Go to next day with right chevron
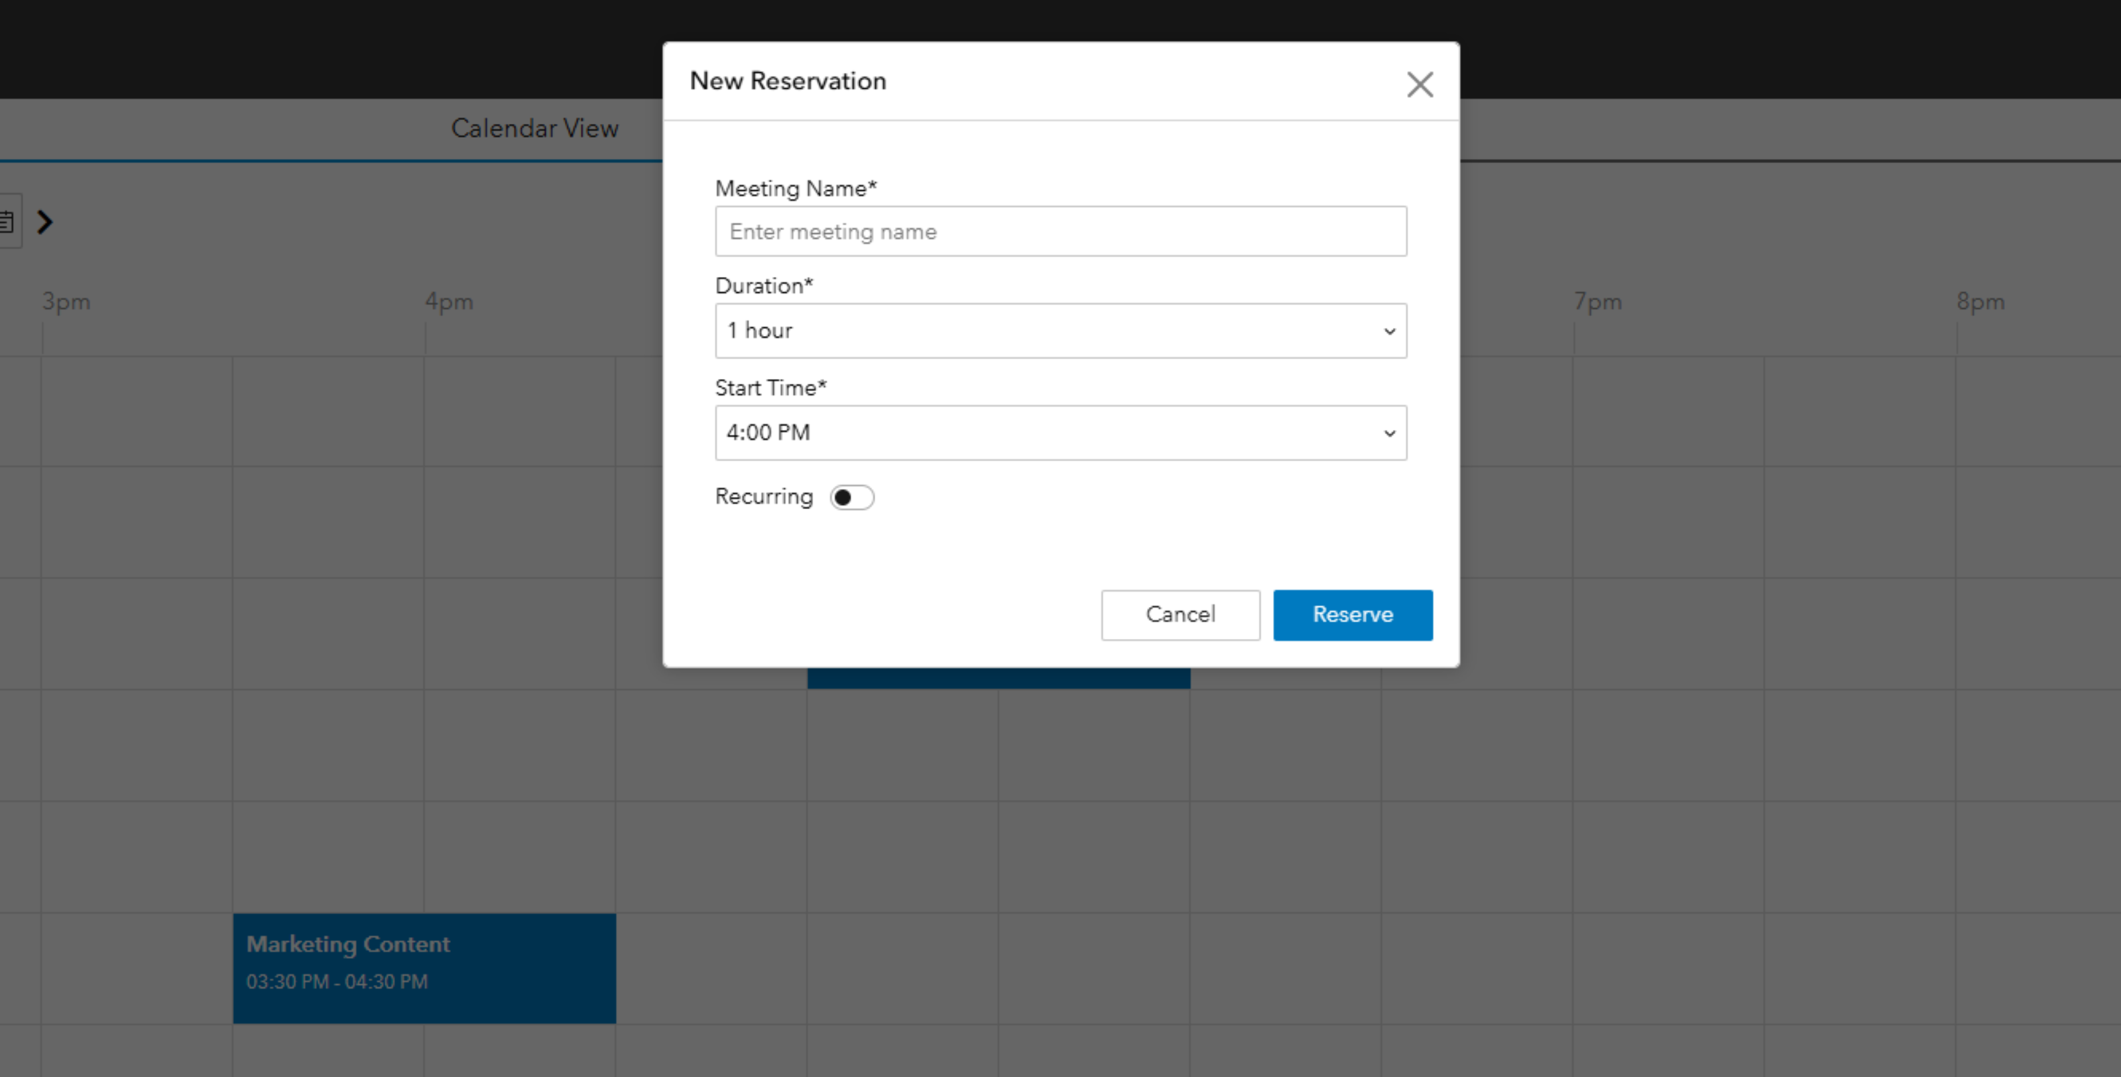Image resolution: width=2121 pixels, height=1077 pixels. pos(45,222)
